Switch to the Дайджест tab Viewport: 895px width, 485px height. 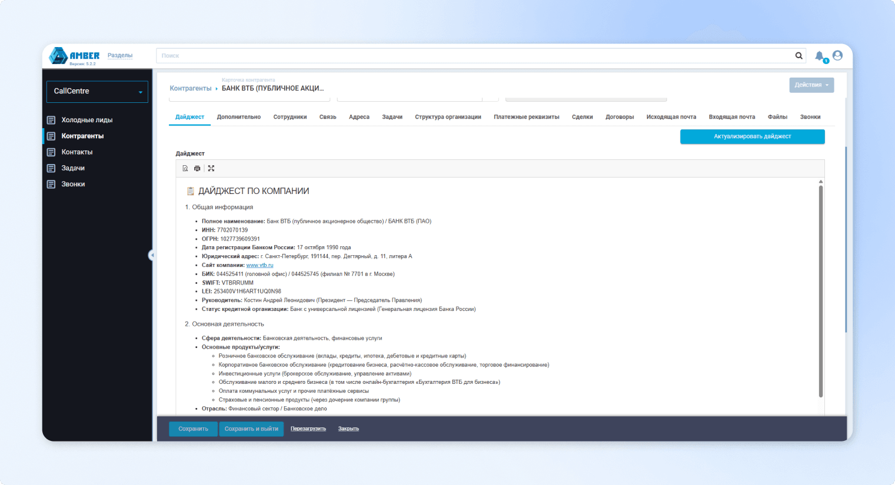tap(189, 117)
